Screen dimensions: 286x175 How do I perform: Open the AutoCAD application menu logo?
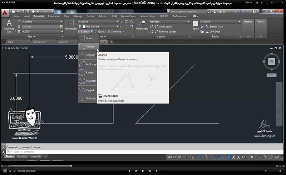pos(5,13)
